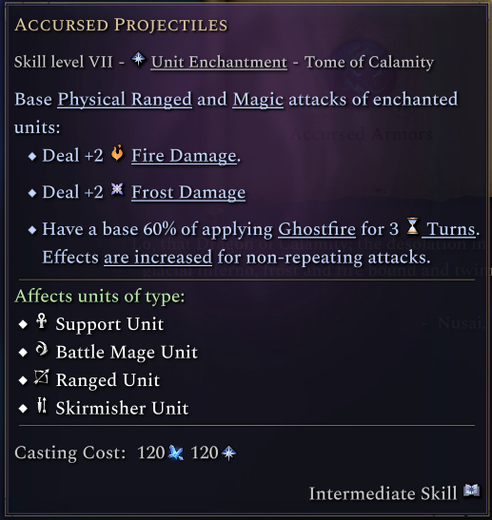The image size is (492, 520).
Task: Click the Skirmisher Unit spears icon
Action: tap(42, 405)
